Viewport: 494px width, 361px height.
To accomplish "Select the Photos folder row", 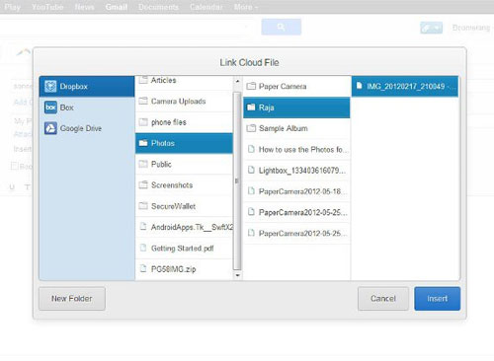I will pos(184,143).
